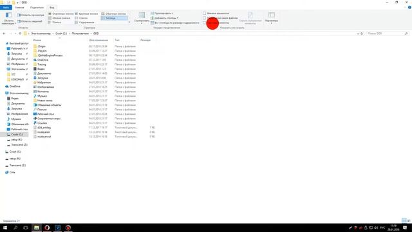Select the Вид ribbon tab

pos(51,8)
